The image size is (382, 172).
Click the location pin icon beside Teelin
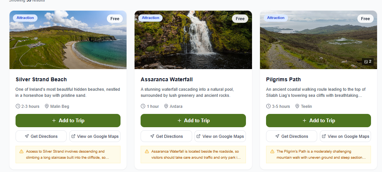[297, 106]
